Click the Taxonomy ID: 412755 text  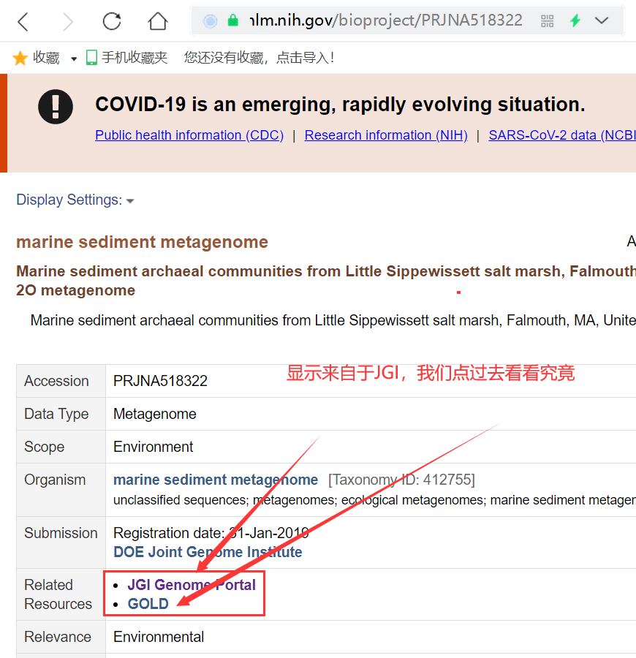401,479
